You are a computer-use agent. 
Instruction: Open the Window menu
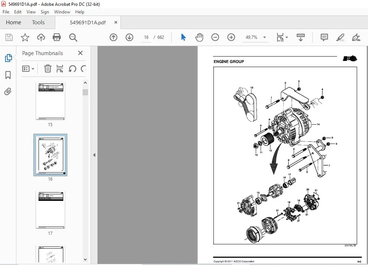pyautogui.click(x=62, y=12)
